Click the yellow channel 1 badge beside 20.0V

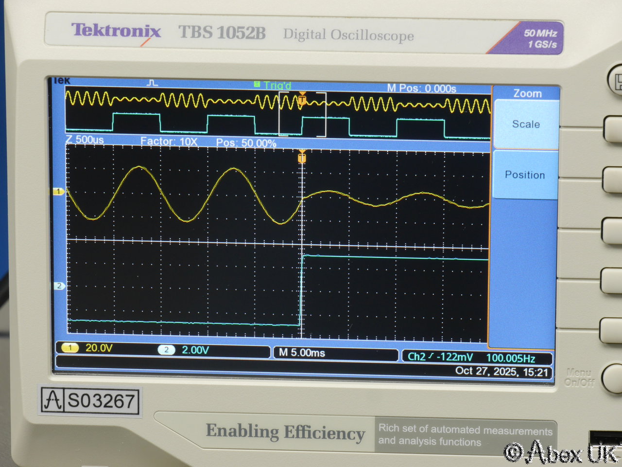pyautogui.click(x=70, y=348)
